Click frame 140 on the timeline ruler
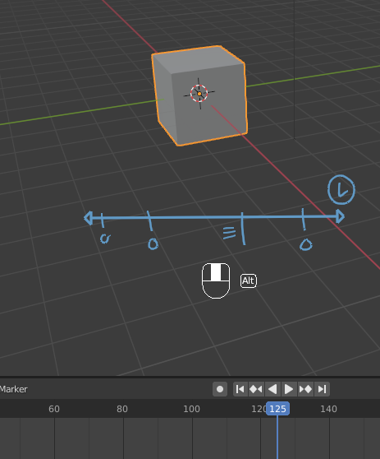Viewport: 380px width, 459px height. click(x=328, y=409)
